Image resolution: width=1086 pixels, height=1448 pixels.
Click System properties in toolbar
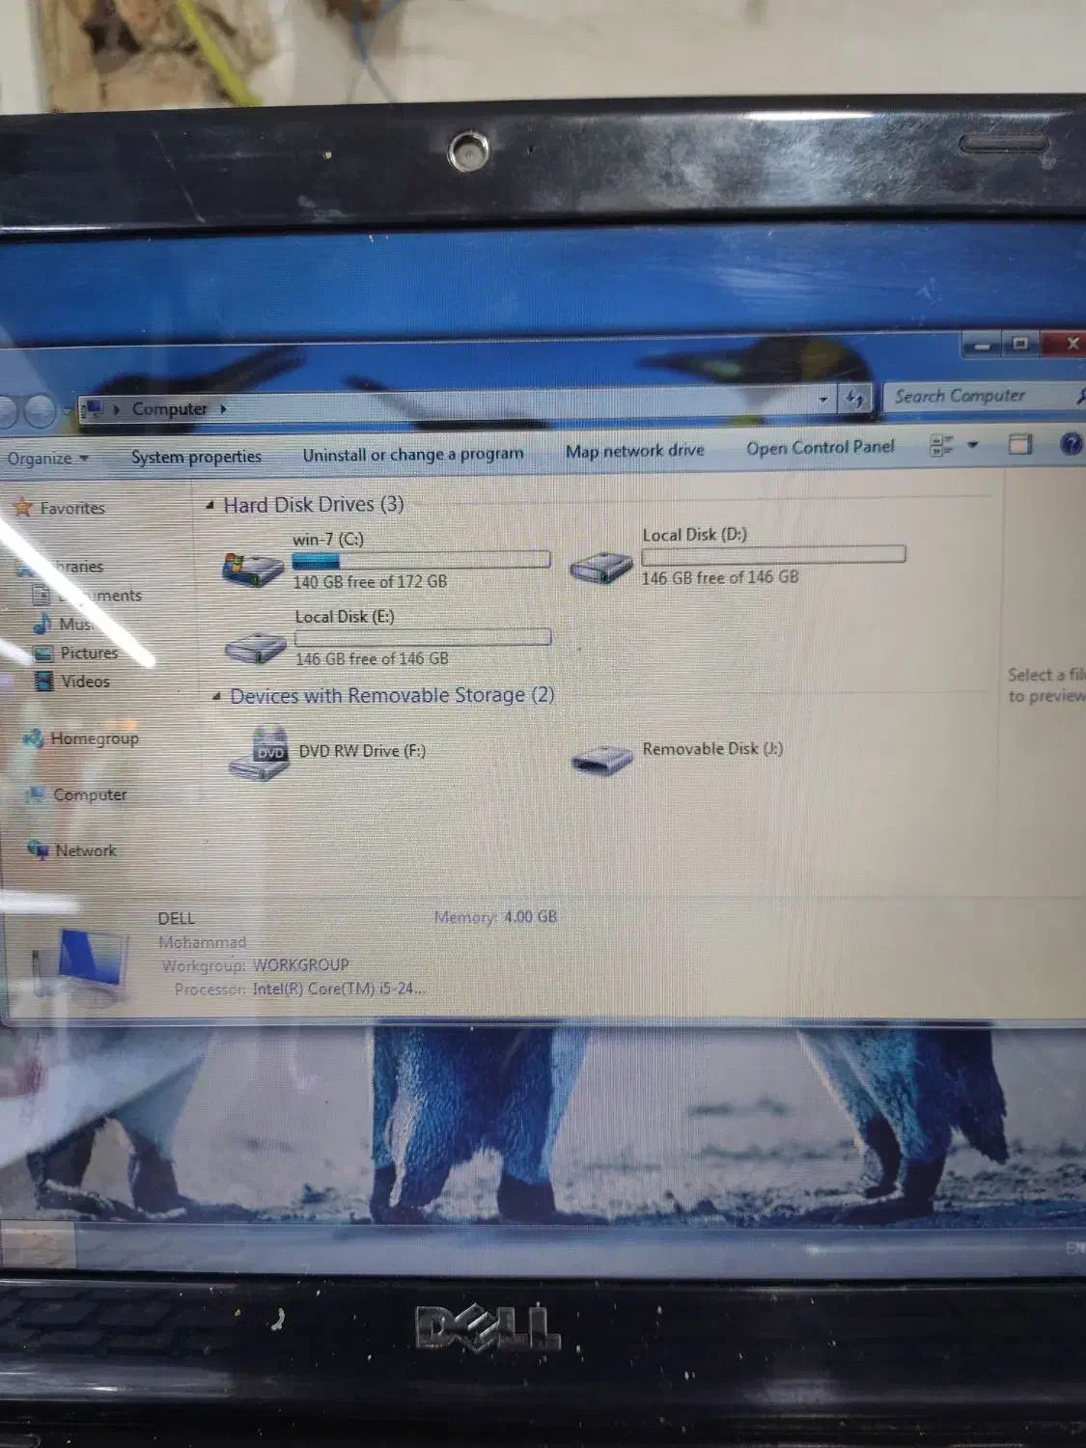point(197,457)
